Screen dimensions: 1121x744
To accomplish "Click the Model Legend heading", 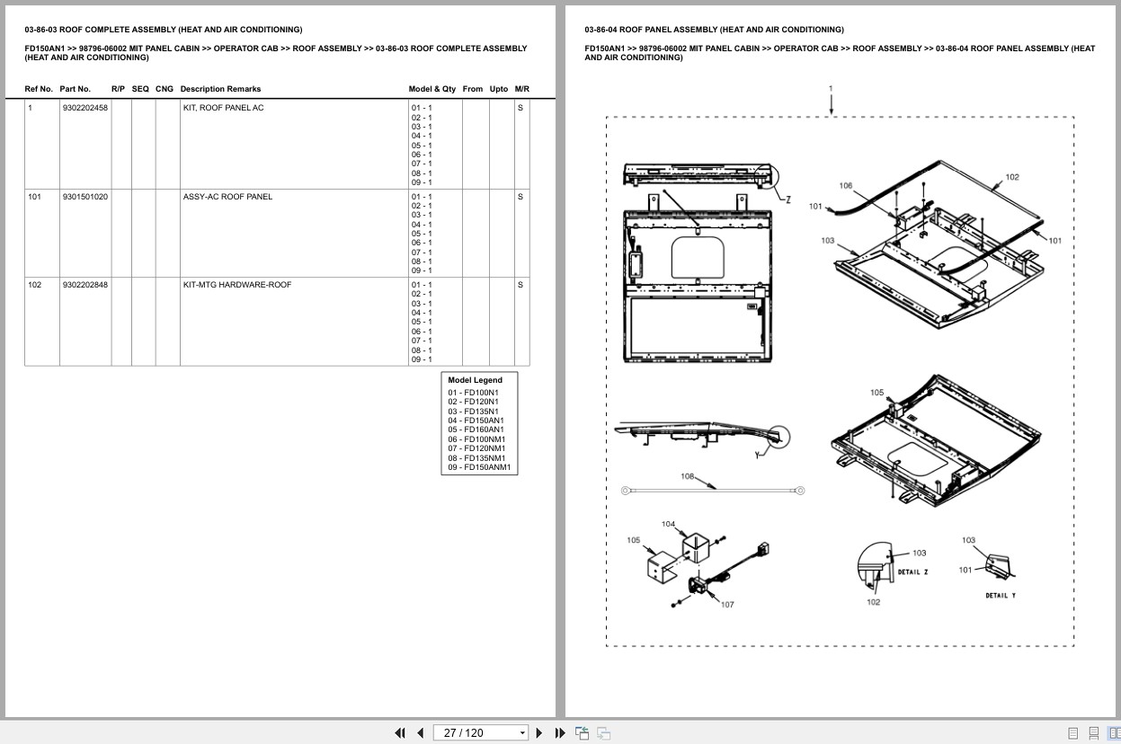I will pyautogui.click(x=476, y=380).
